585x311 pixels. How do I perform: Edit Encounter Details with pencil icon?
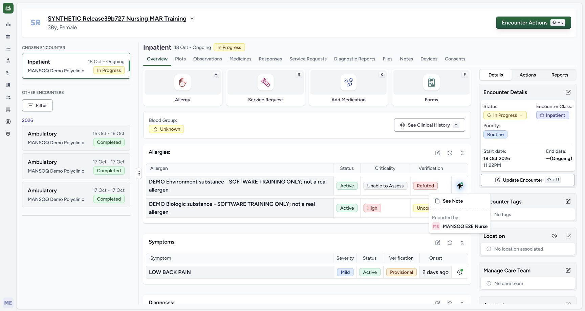pyautogui.click(x=568, y=92)
